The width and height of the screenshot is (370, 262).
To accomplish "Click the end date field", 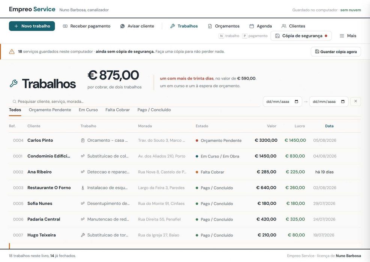I will click(x=329, y=102).
